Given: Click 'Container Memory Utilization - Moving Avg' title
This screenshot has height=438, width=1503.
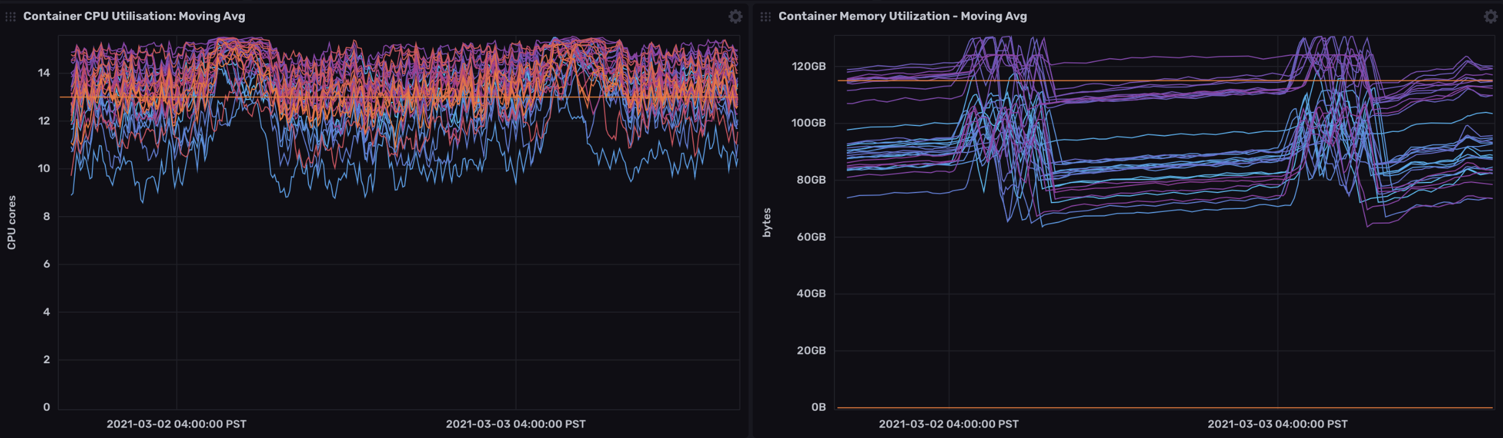Looking at the screenshot, I should pyautogui.click(x=903, y=16).
